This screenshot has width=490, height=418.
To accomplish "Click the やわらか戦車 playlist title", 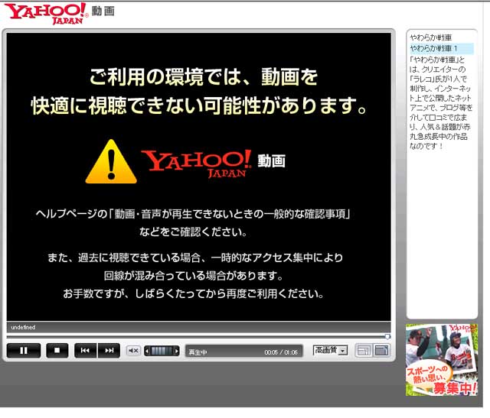I will coord(430,37).
